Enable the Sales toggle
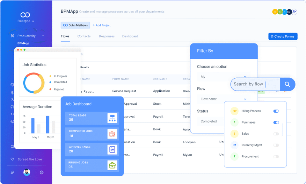The height and width of the screenshot is (184, 306). pyautogui.click(x=276, y=134)
